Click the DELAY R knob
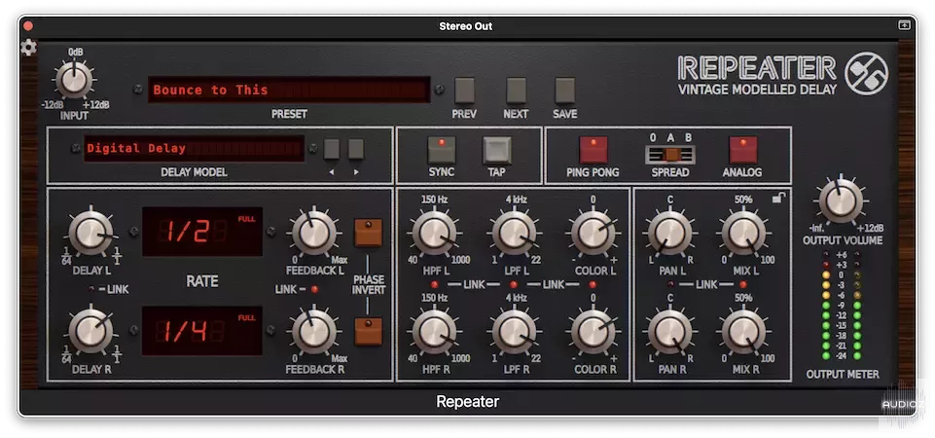The width and height of the screenshot is (935, 438). (x=90, y=331)
